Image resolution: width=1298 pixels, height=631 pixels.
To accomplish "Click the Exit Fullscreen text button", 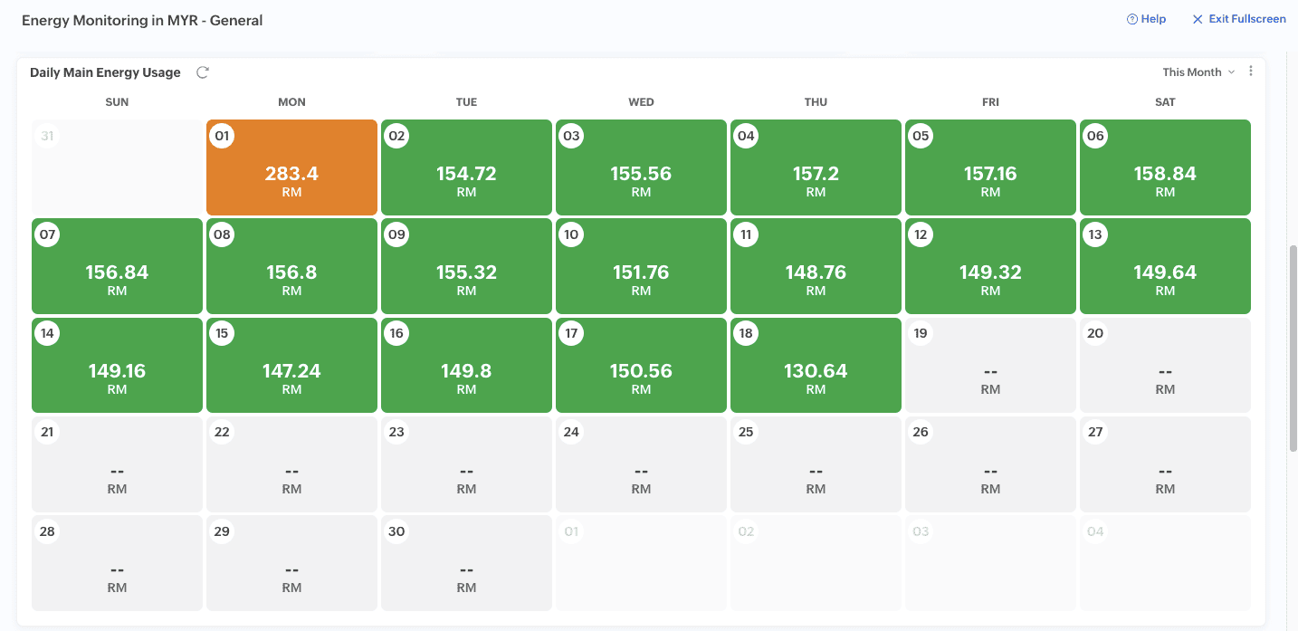I will (x=1246, y=19).
